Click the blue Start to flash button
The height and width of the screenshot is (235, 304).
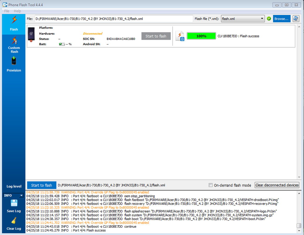coord(42,185)
